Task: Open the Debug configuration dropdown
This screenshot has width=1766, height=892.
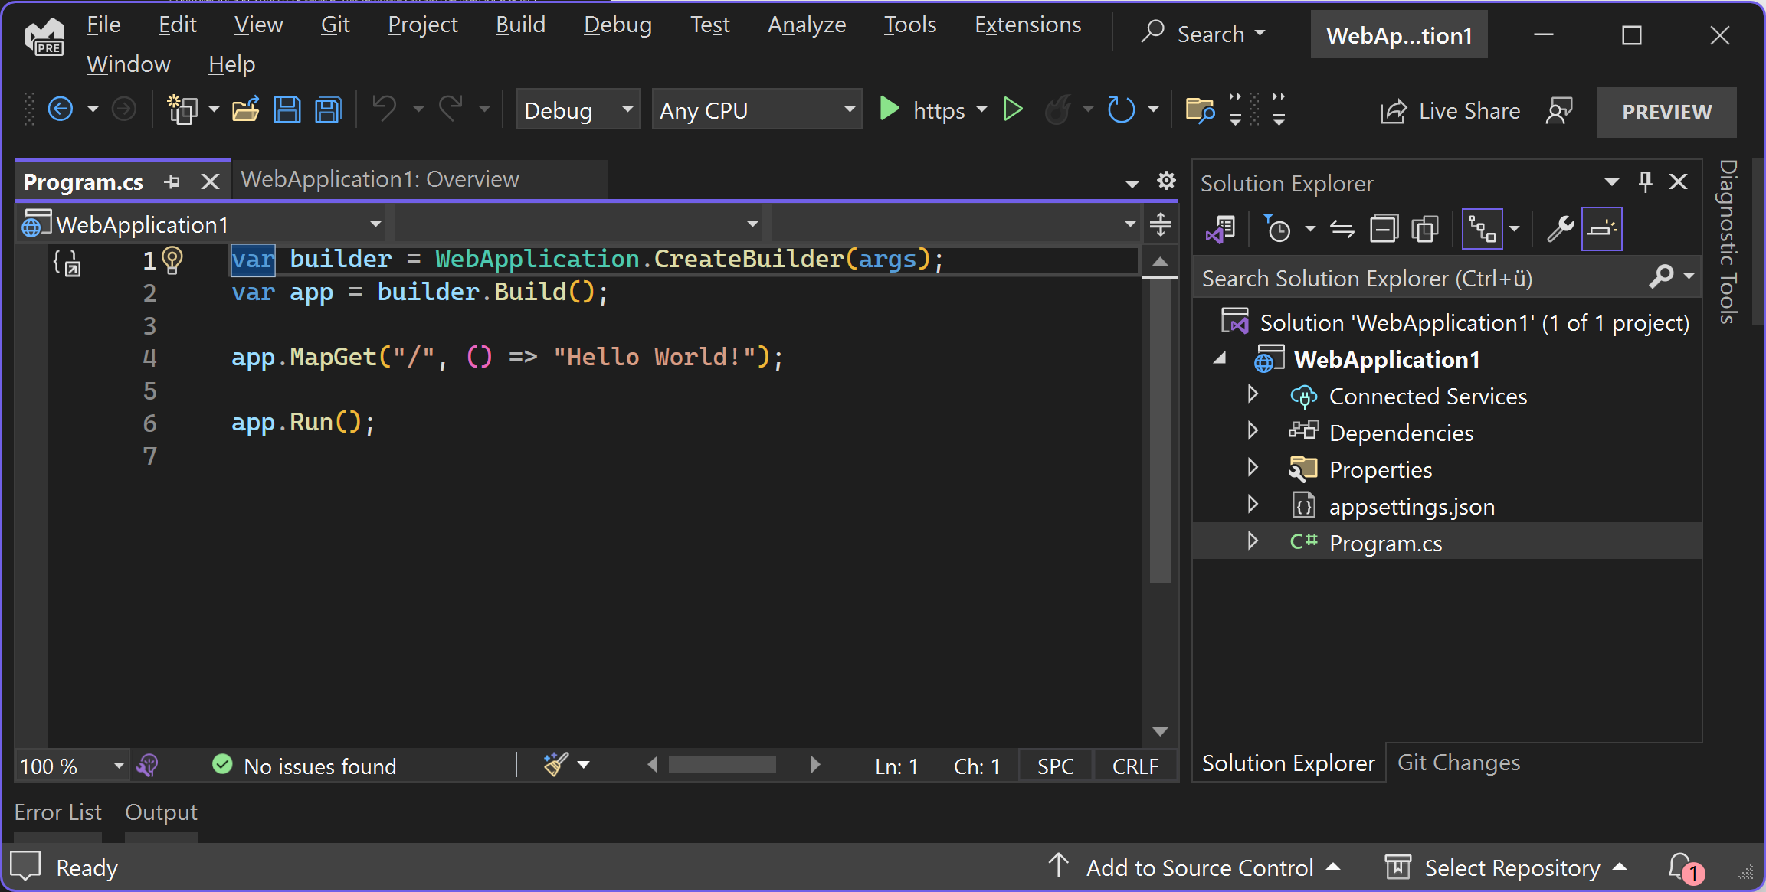Action: [578, 110]
